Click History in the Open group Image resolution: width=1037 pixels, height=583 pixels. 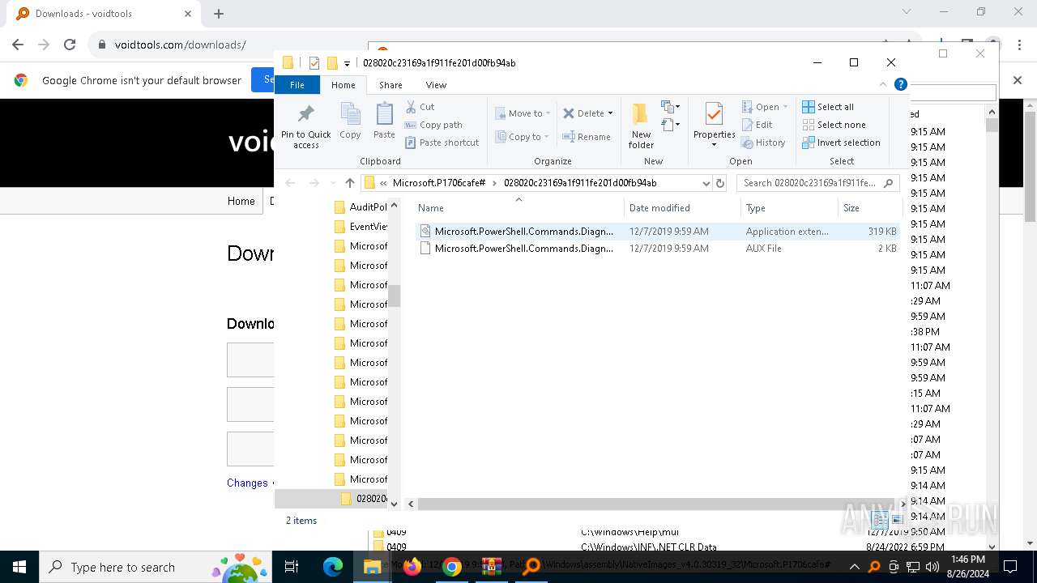click(763, 143)
